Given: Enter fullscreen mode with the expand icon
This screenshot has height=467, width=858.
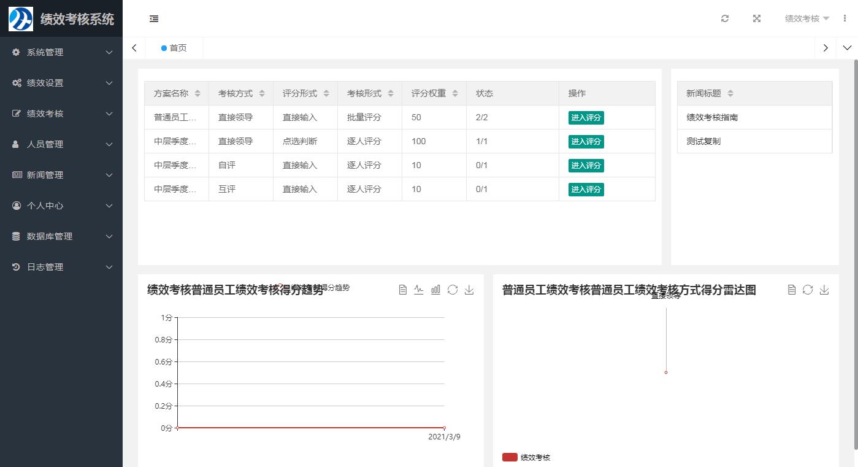Looking at the screenshot, I should pos(757,18).
